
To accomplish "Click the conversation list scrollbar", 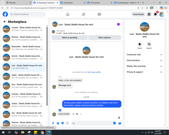I will [x=47, y=66].
